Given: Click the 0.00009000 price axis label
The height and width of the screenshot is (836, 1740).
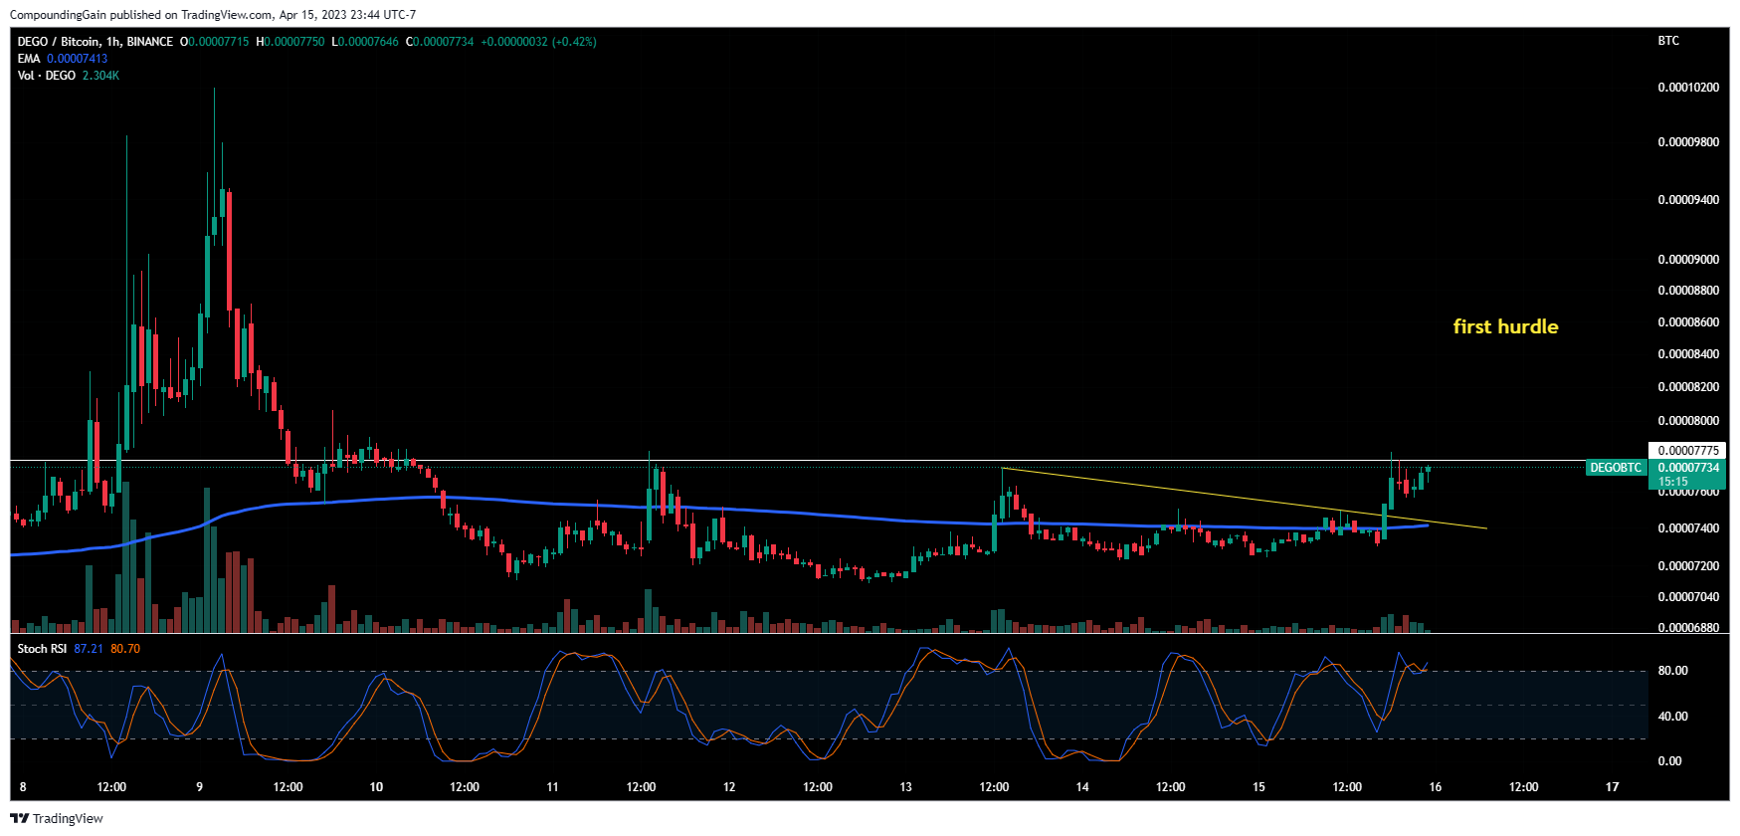Looking at the screenshot, I should pos(1688,260).
